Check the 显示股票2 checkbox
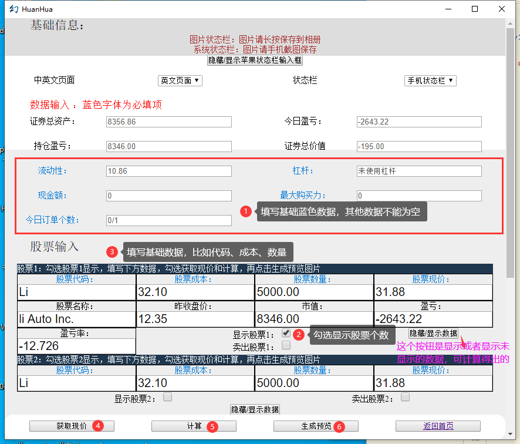This screenshot has height=444, width=520. pos(167,398)
